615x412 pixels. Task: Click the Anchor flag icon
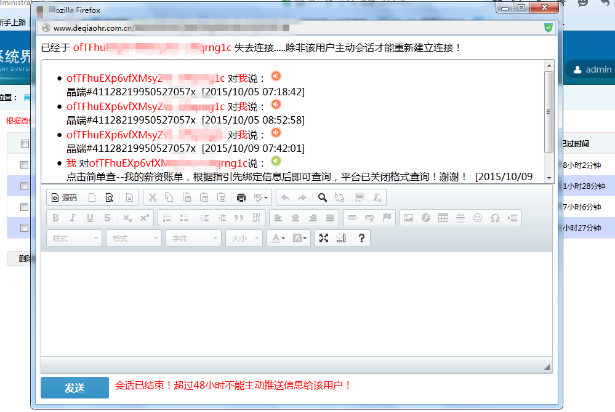tap(387, 218)
